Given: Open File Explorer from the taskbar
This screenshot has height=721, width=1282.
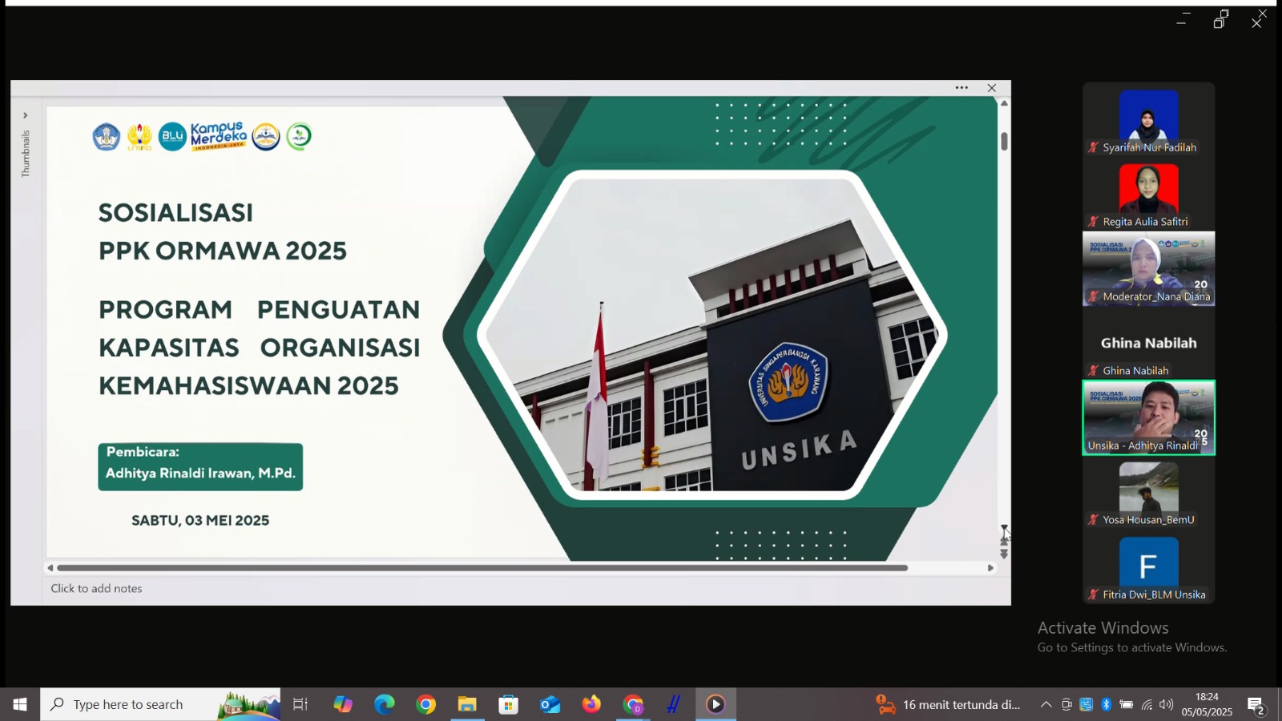Looking at the screenshot, I should (x=467, y=704).
